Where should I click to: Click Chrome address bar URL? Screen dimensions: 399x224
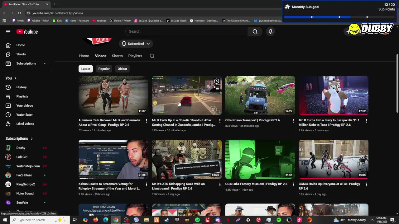pos(58,13)
